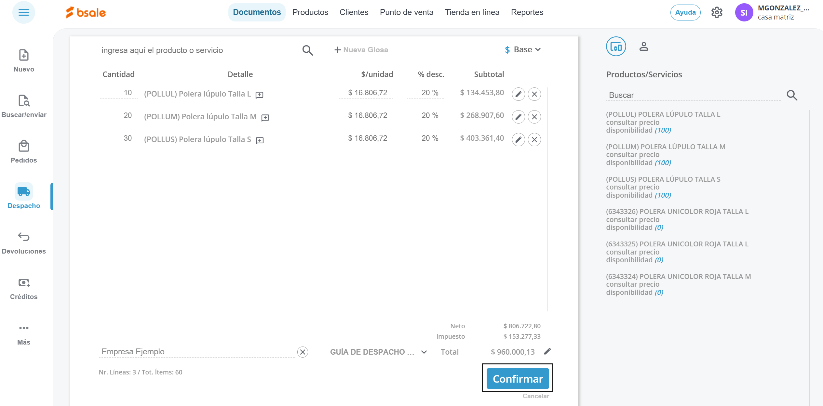Add a comment to the POLLUS Talla S detail
The image size is (823, 406).
point(260,140)
